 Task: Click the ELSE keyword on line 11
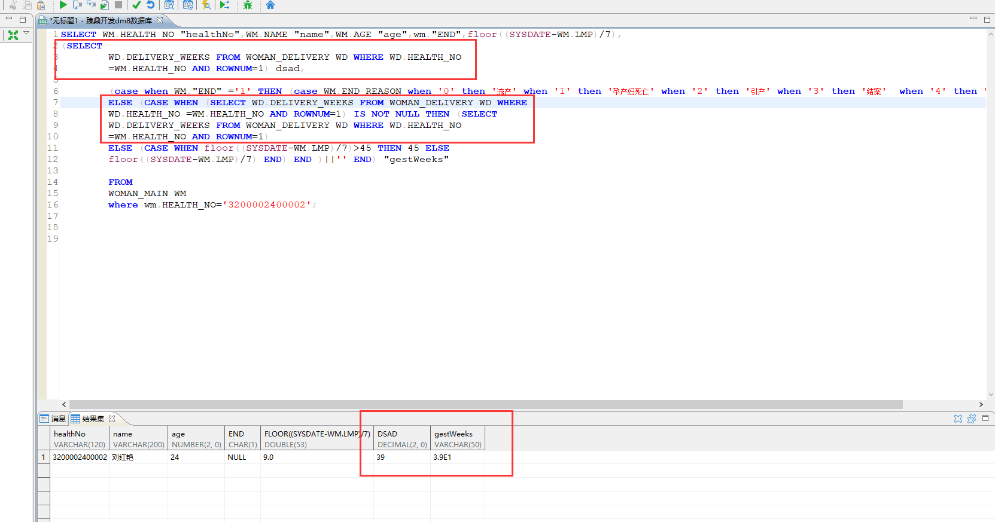coord(120,148)
